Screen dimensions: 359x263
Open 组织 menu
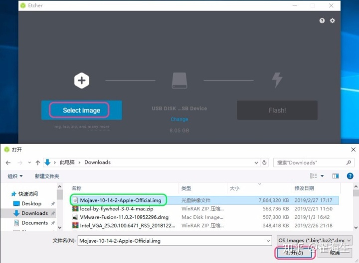[x=15, y=176]
